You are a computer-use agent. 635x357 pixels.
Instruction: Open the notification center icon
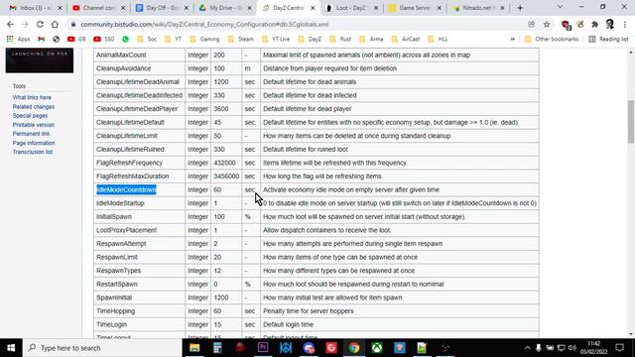click(x=619, y=348)
